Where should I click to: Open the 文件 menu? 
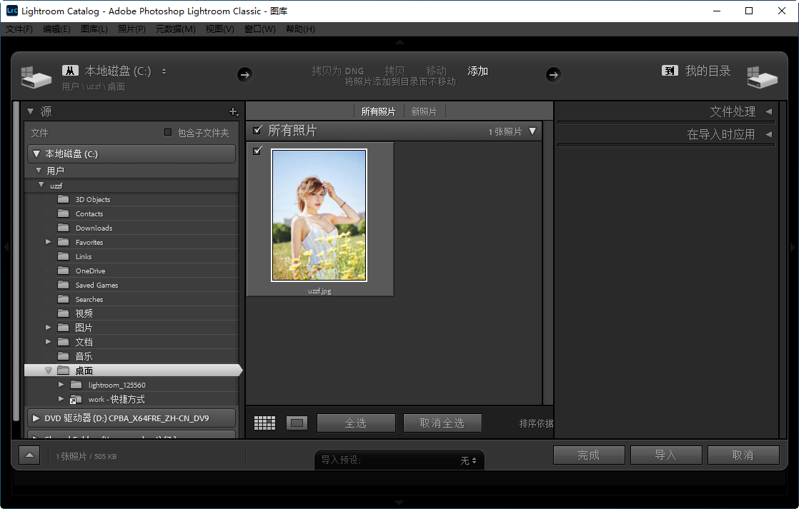tap(19, 29)
